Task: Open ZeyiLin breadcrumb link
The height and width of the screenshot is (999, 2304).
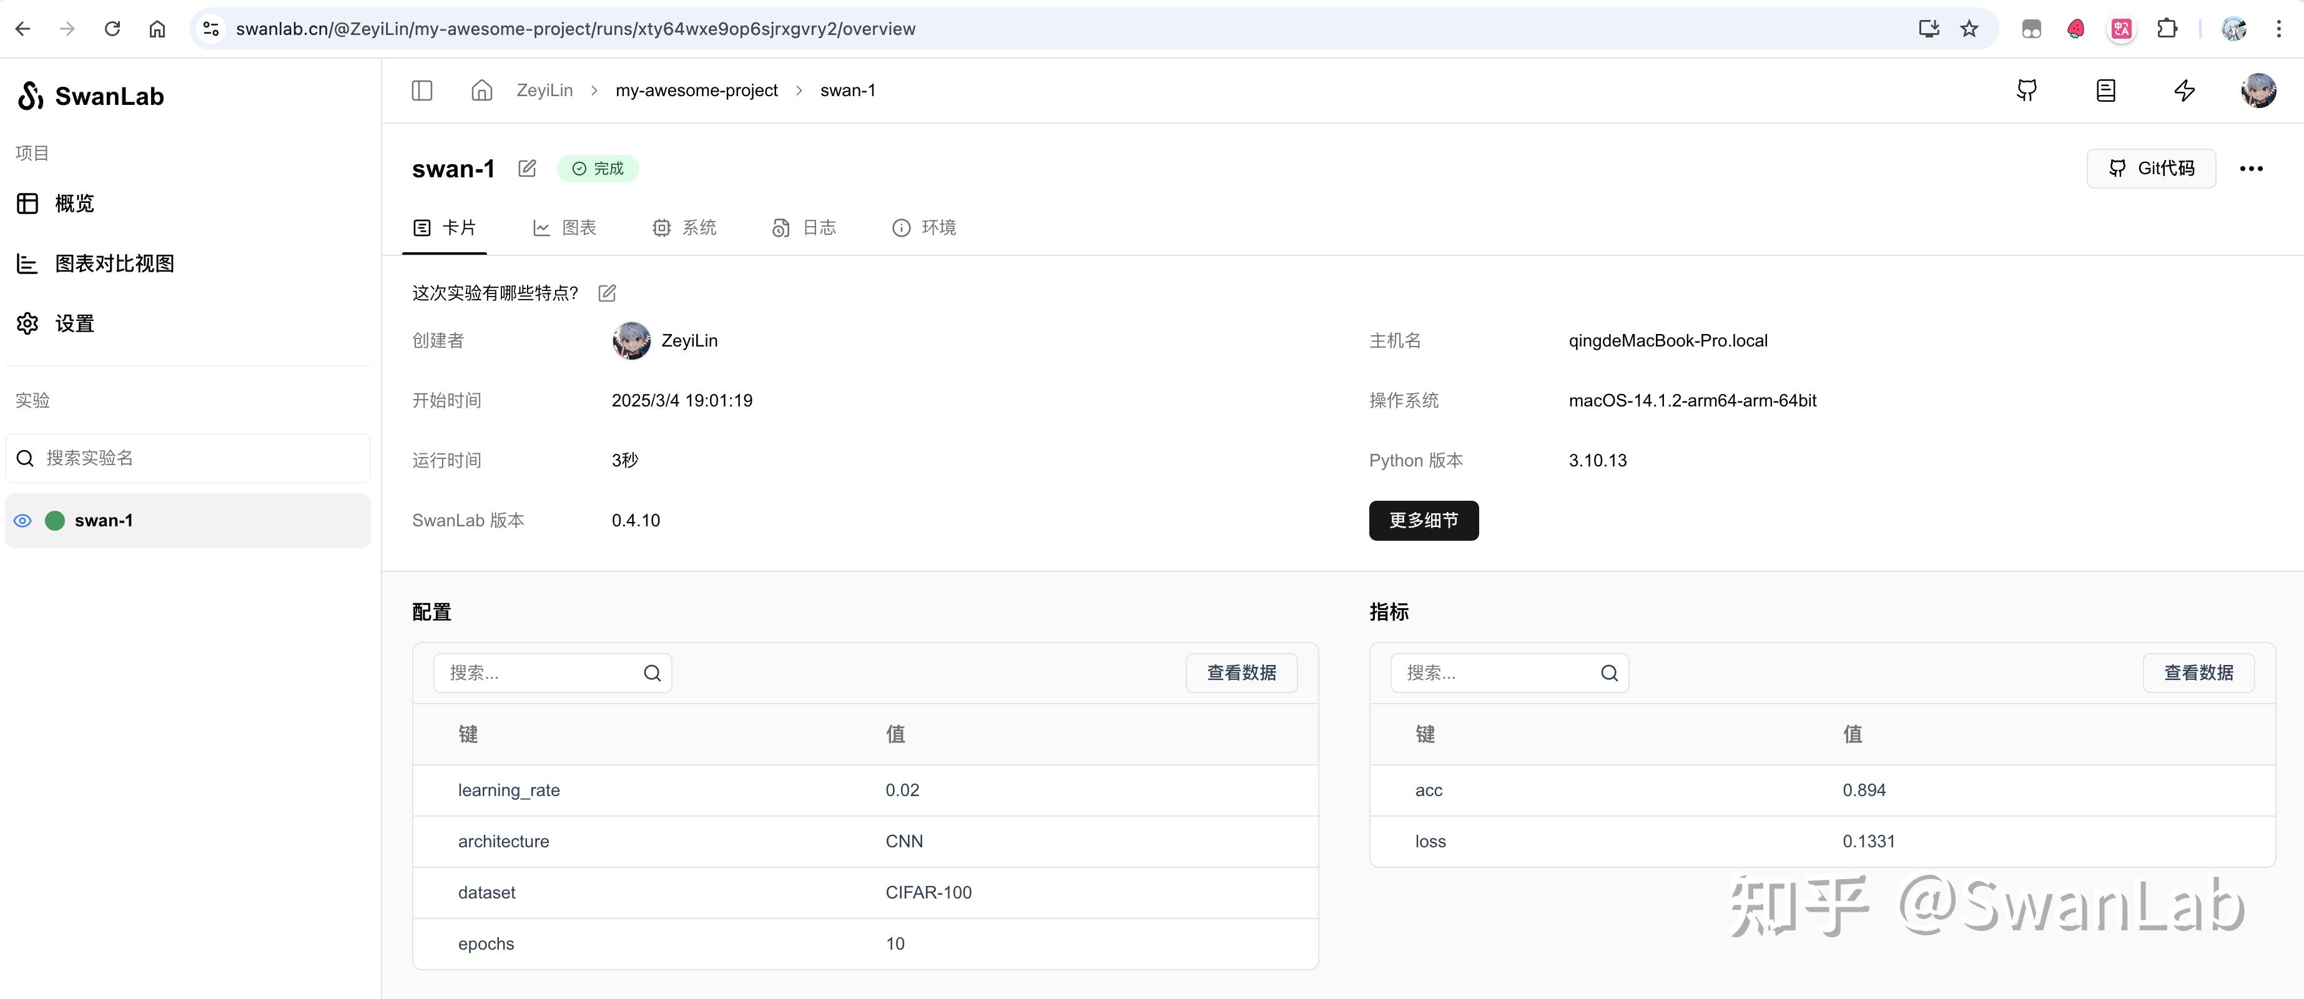Action: click(x=544, y=91)
